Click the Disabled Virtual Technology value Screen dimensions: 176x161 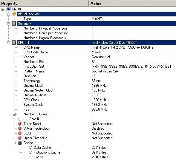point(98,129)
